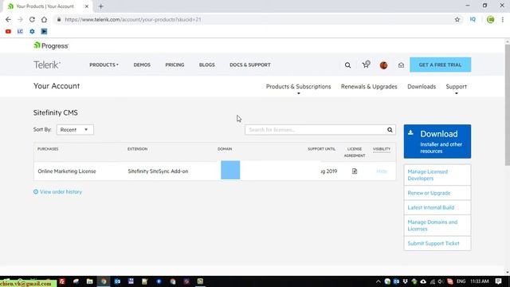Click the ENG language indicator

(461, 281)
